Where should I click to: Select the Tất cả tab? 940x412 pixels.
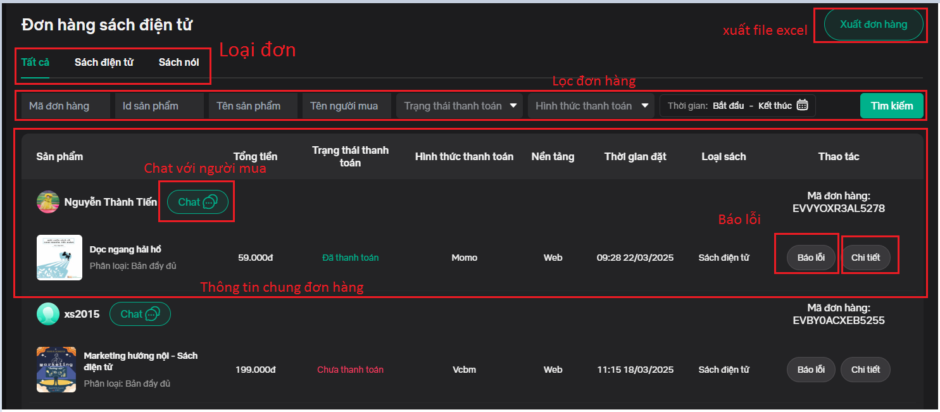coord(35,63)
